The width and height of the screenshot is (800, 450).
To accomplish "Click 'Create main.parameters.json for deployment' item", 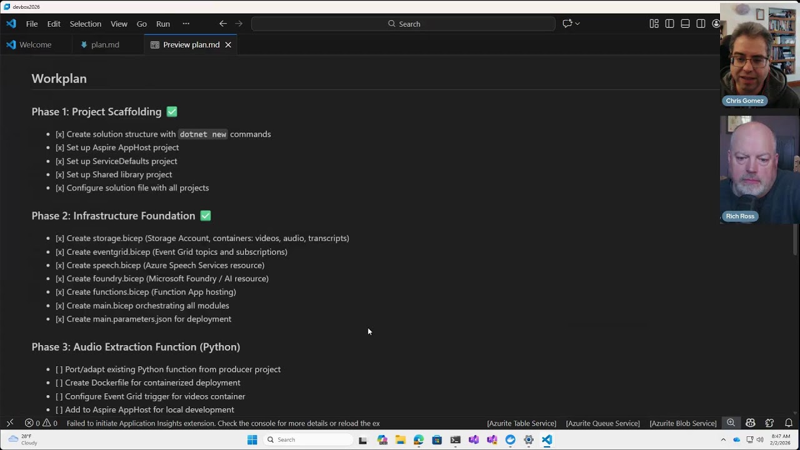I will [x=143, y=319].
